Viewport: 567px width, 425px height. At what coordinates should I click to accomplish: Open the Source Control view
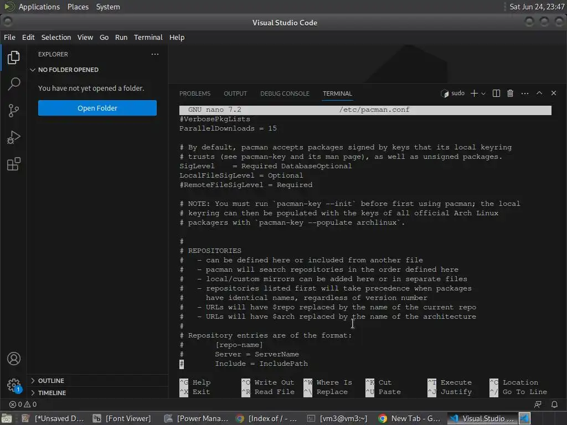[13, 111]
